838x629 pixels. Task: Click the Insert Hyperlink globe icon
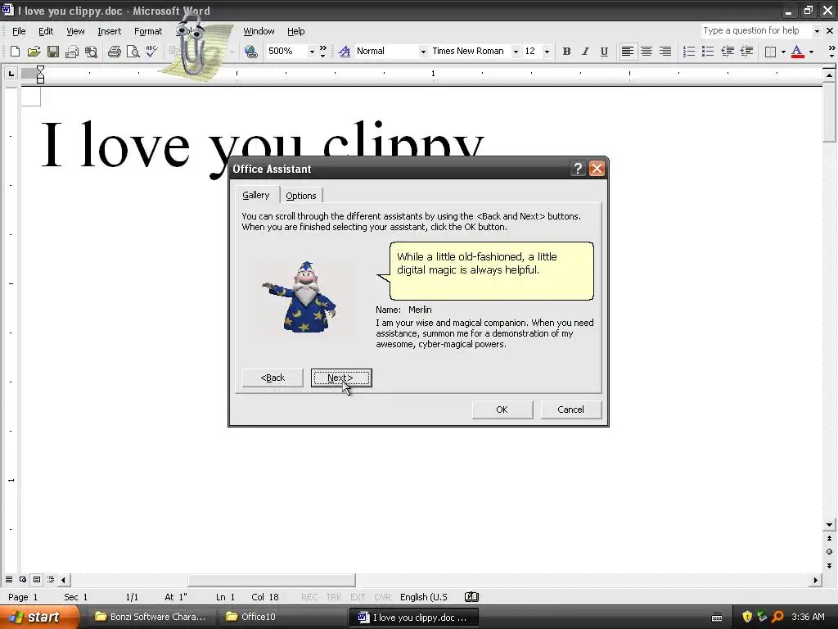(x=250, y=52)
